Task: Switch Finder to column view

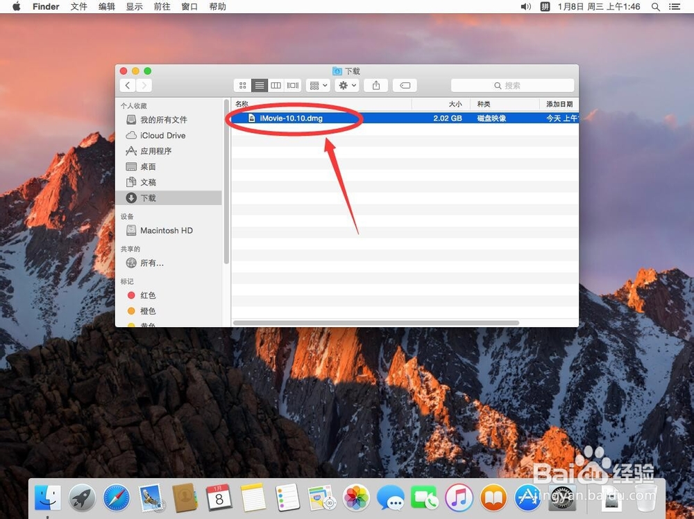Action: click(x=276, y=85)
